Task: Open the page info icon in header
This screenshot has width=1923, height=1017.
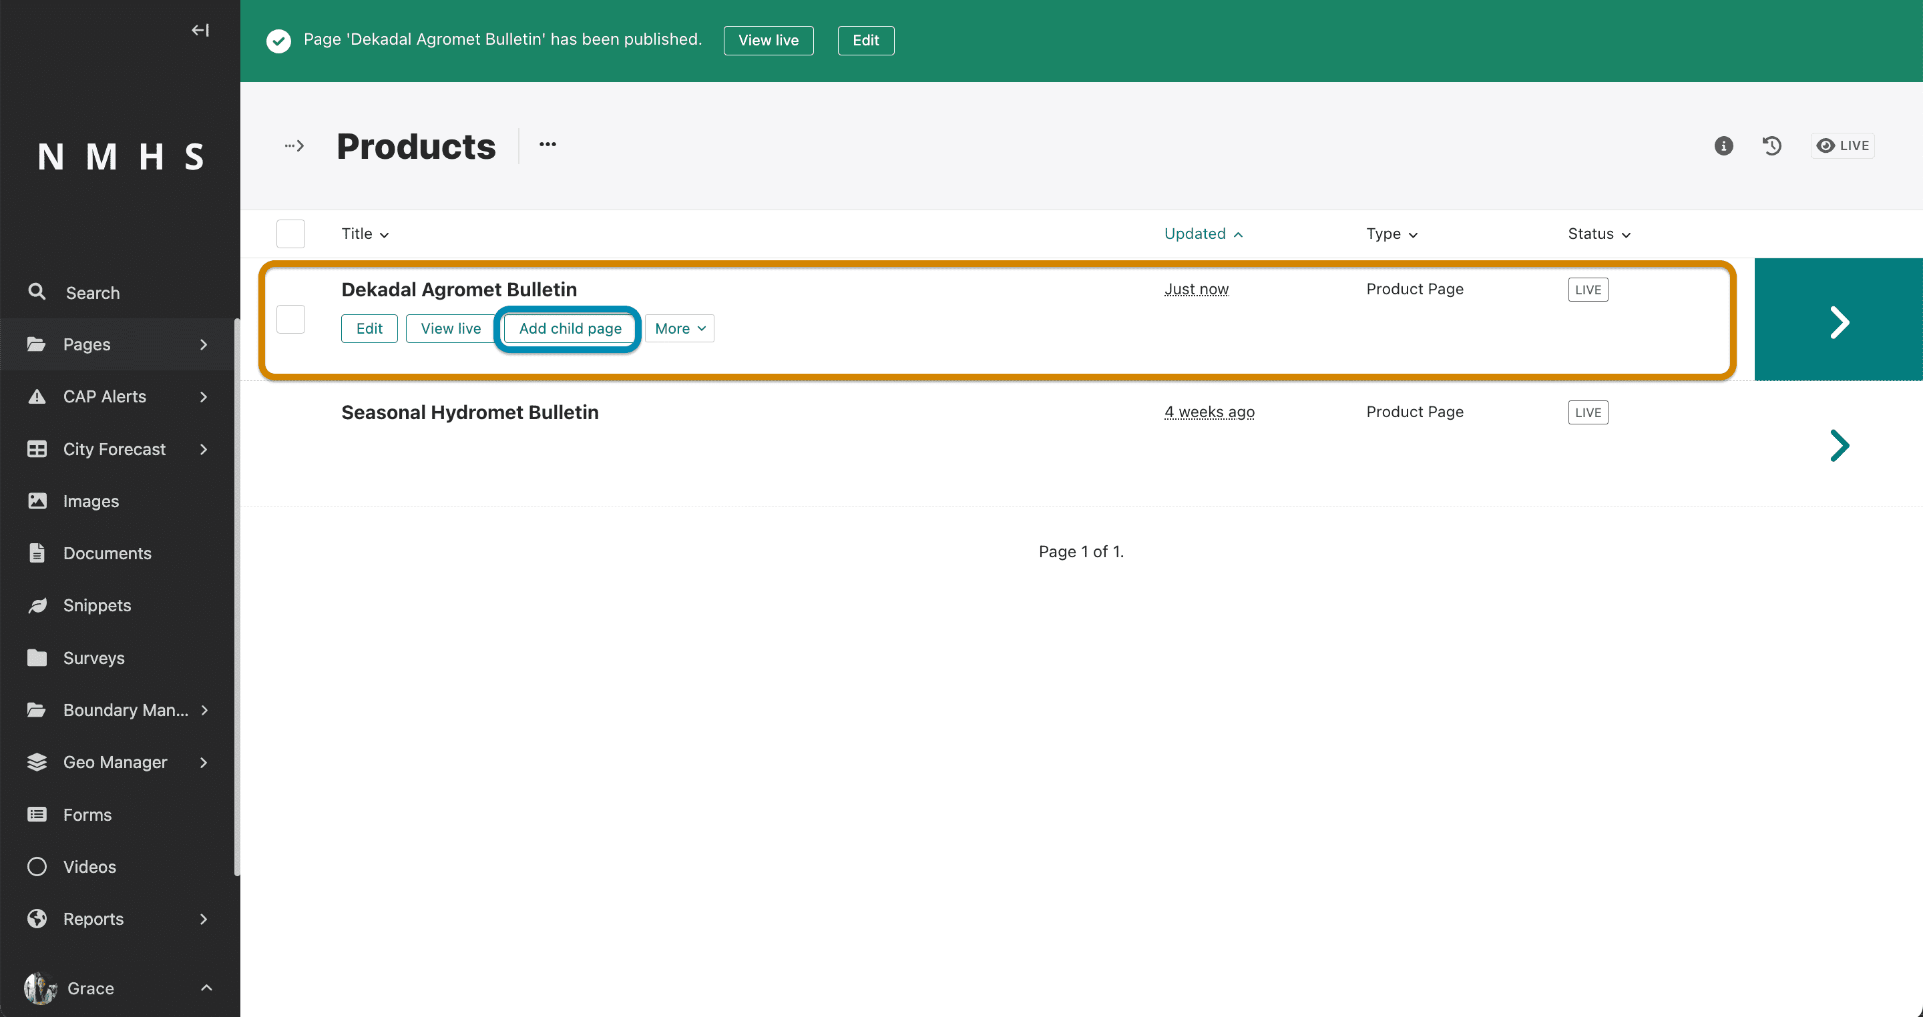Action: point(1723,145)
